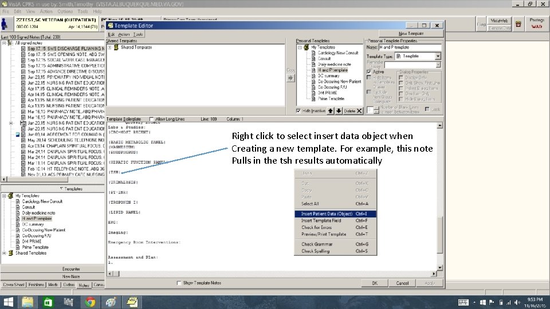This screenshot has width=550, height=309.
Task: Toggle One Item Only checkbox
Action: pyautogui.click(x=401, y=93)
